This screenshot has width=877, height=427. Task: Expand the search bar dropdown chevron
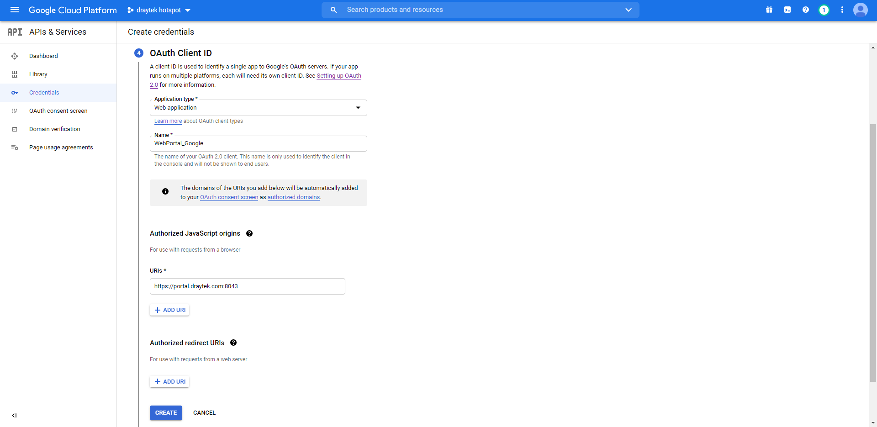(629, 10)
